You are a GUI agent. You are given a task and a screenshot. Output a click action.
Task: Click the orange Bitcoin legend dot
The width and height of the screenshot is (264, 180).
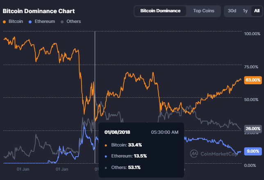point(5,21)
